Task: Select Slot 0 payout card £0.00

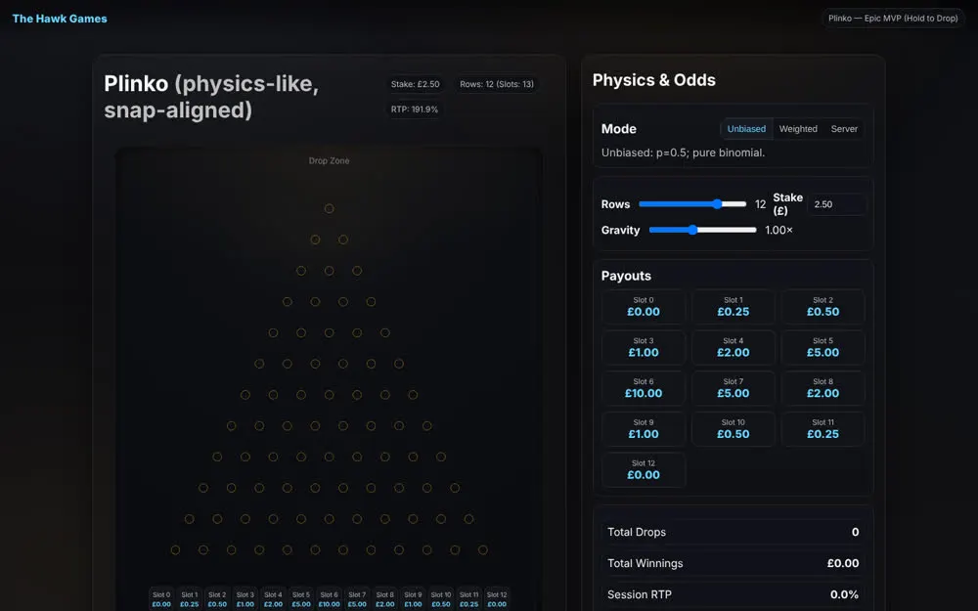Action: tap(644, 307)
